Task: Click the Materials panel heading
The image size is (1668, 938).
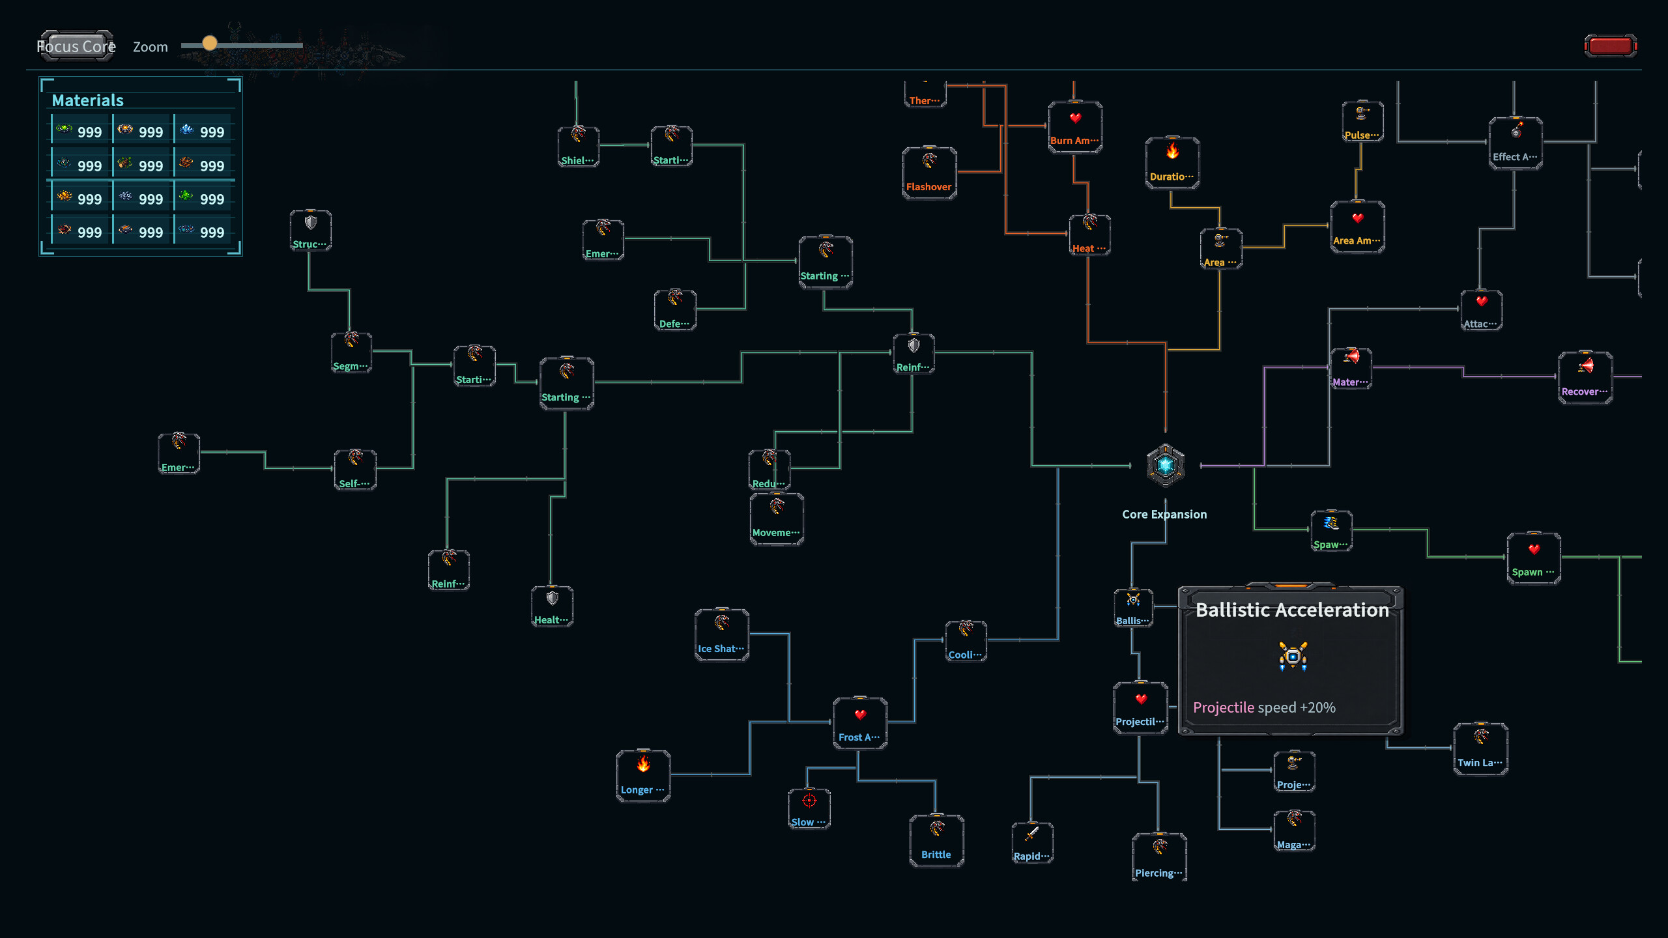Action: point(87,100)
